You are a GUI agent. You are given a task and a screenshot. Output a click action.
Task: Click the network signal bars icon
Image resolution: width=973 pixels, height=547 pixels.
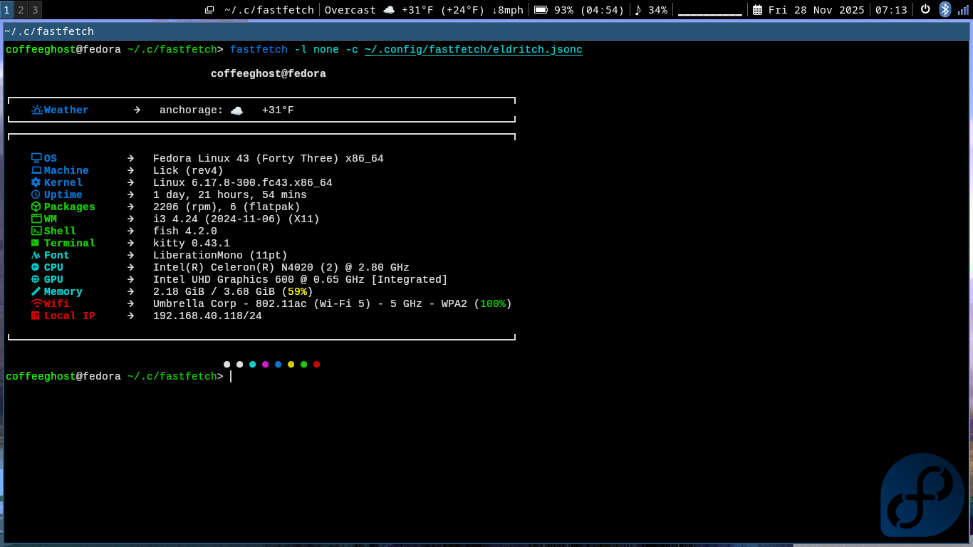pos(963,10)
